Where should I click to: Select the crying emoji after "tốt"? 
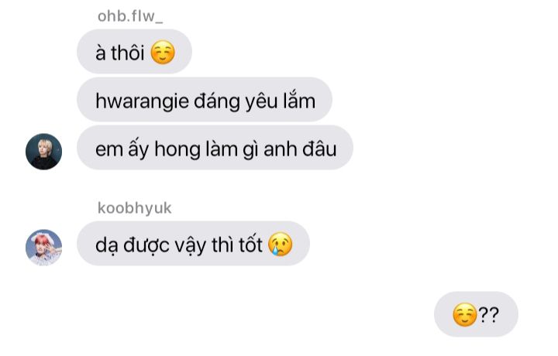point(280,245)
